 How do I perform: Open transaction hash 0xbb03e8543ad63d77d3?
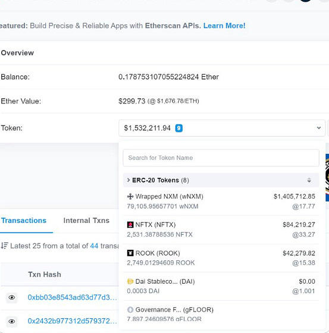72,297
